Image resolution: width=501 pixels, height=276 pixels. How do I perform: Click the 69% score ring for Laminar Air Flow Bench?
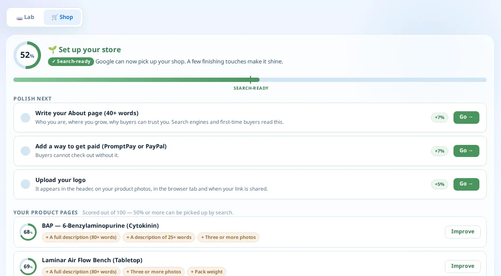point(28,267)
